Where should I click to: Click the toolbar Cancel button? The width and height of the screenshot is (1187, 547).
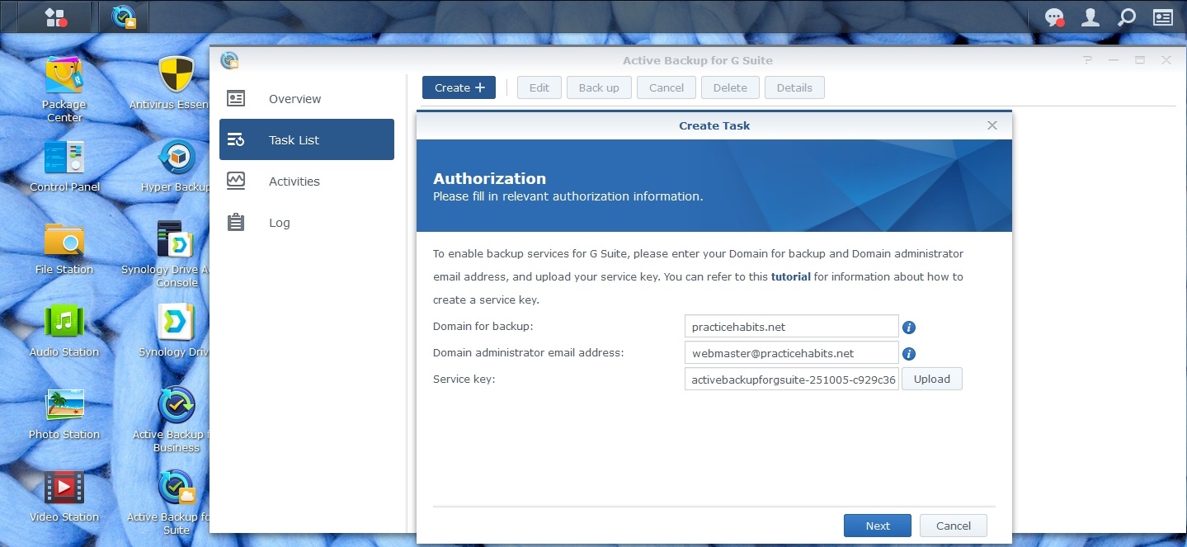point(667,87)
